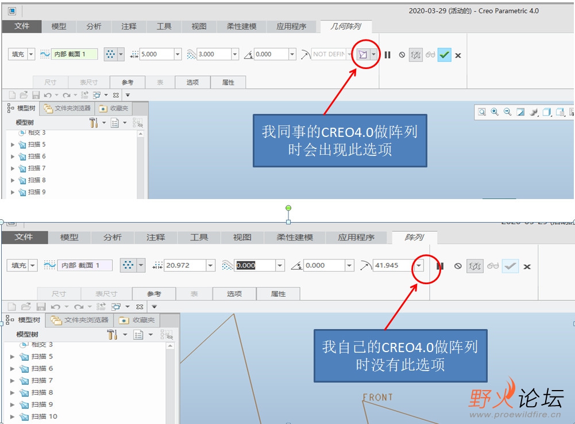Click zoom out icon in upper graphics toolbar

click(508, 112)
